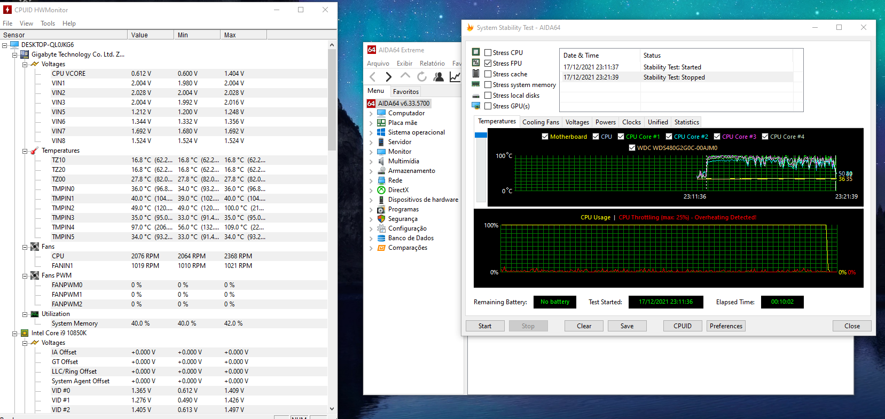This screenshot has height=419, width=885.
Task: Collapse the Fans PWM node
Action: 25,275
